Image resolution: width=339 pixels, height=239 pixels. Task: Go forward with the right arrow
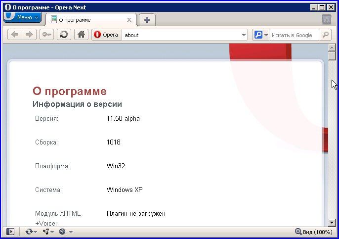[x=29, y=35]
